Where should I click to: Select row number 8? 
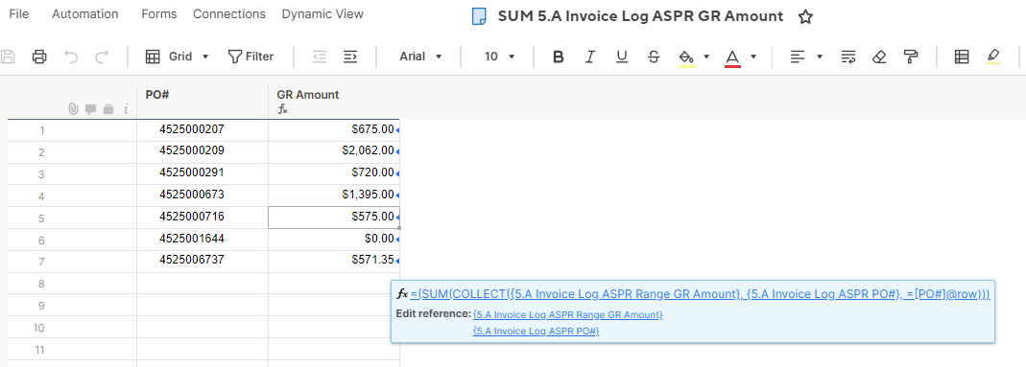click(42, 284)
